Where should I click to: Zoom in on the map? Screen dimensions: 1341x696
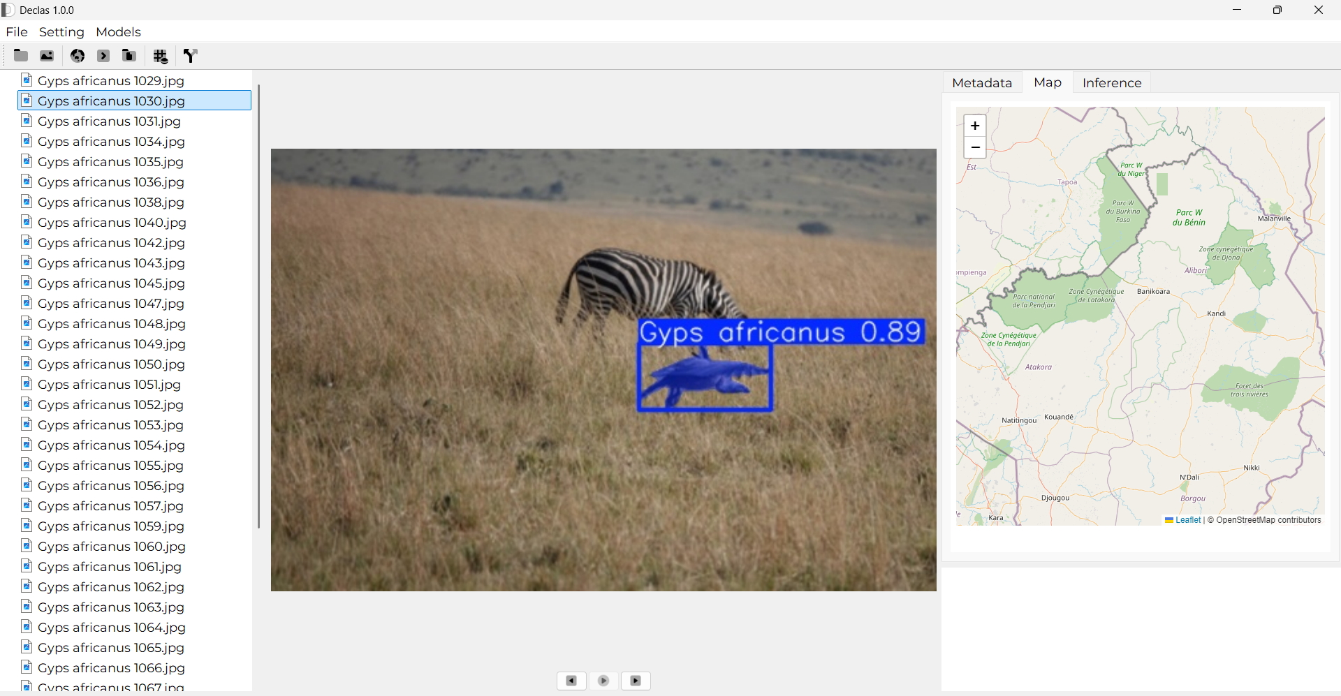975,126
